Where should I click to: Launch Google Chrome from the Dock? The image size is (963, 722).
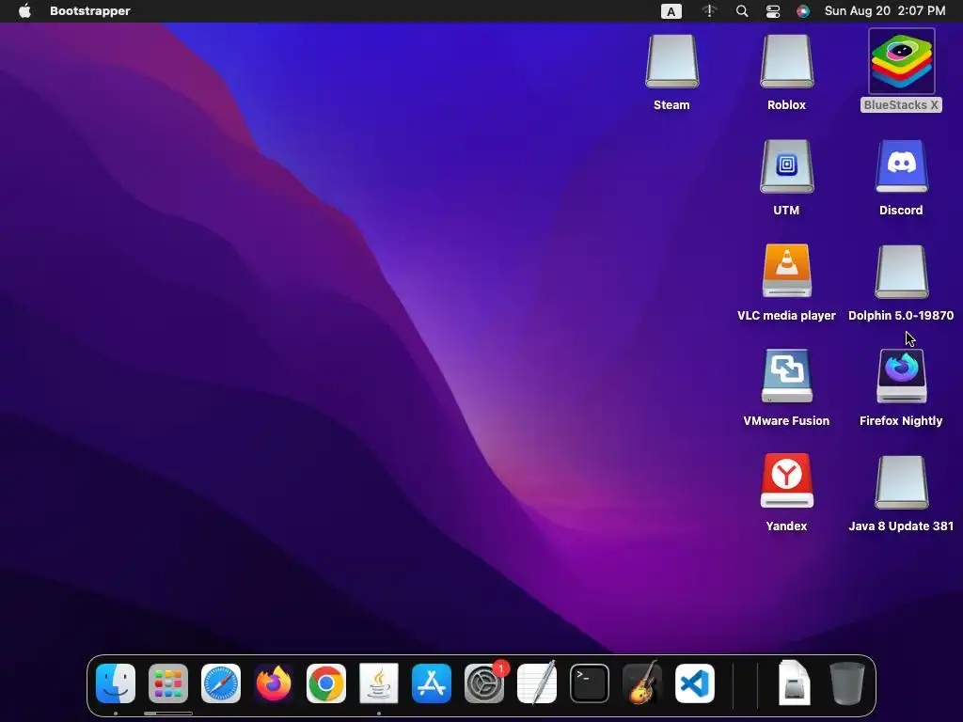pyautogui.click(x=326, y=683)
